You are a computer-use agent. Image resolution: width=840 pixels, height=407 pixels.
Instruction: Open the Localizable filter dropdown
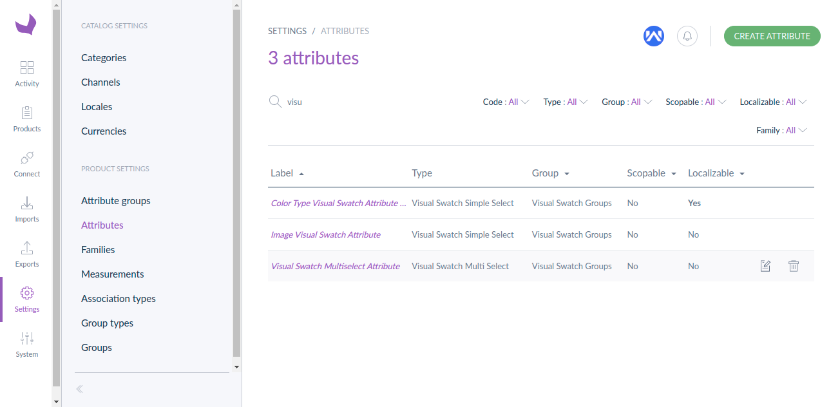pyautogui.click(x=774, y=102)
